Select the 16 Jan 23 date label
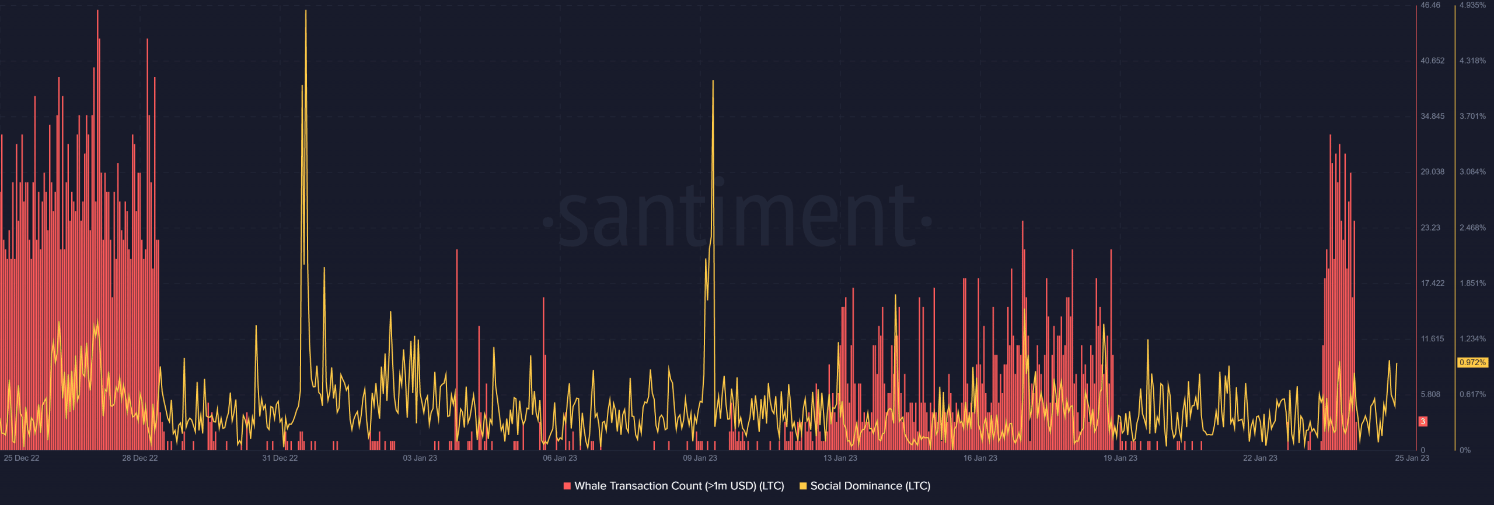Screen dimensions: 1494x505 coord(980,458)
